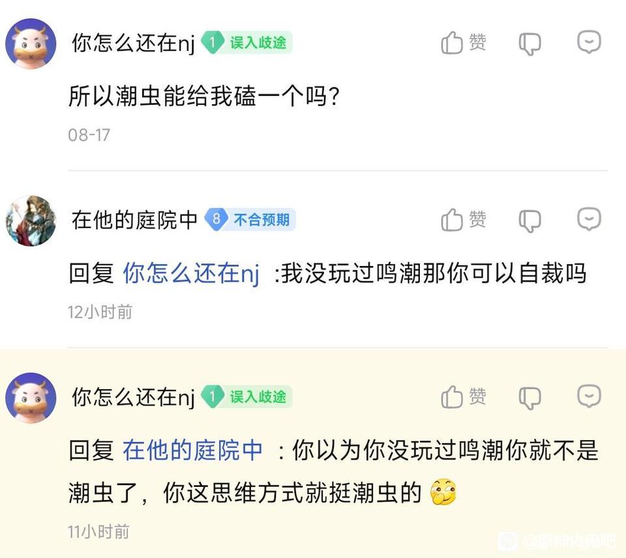Open reply bubble on the highlighted comment

(x=589, y=396)
